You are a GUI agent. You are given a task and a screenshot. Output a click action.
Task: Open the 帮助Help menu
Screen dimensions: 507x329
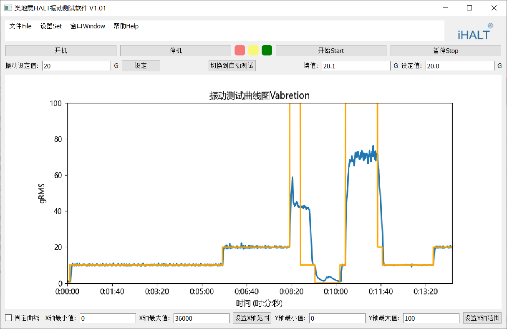tap(126, 26)
